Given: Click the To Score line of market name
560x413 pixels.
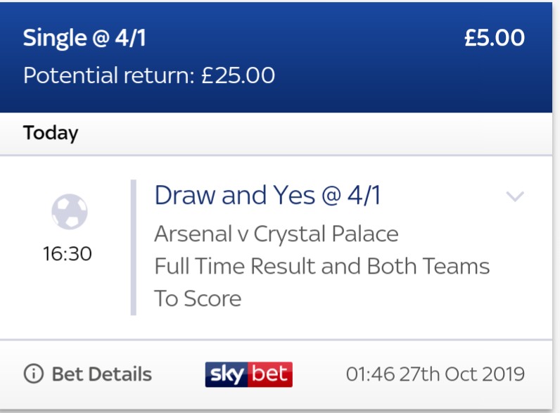Looking at the screenshot, I should 198,298.
